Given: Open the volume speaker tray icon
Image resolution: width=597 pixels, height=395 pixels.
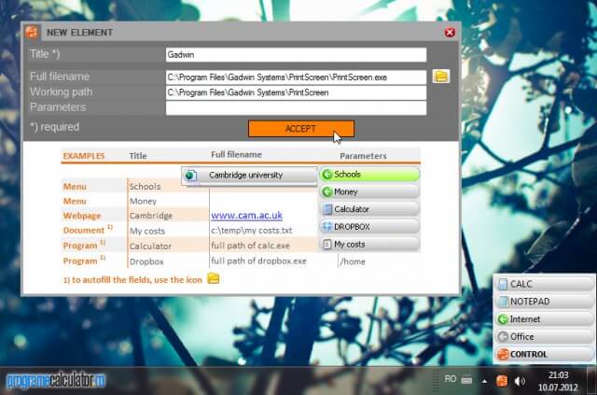Looking at the screenshot, I should tap(520, 381).
